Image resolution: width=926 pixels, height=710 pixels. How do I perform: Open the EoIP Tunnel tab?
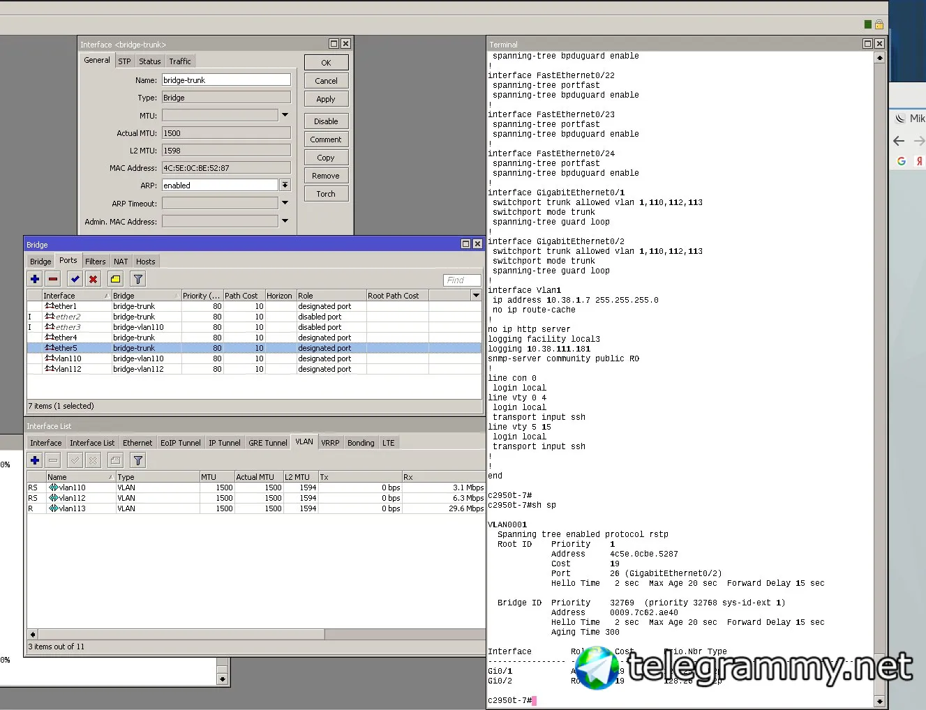click(181, 443)
